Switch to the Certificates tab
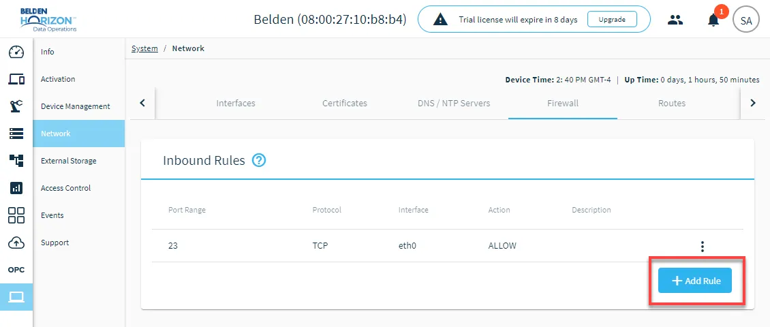 pos(345,104)
